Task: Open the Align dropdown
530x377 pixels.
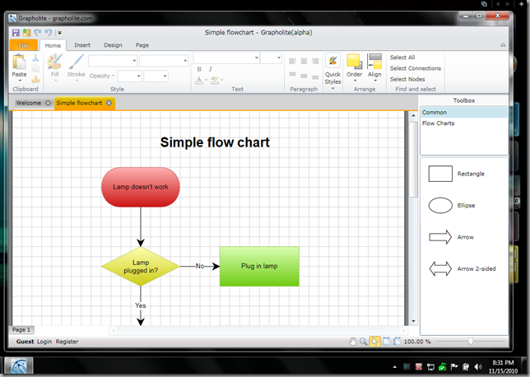Action: click(374, 67)
